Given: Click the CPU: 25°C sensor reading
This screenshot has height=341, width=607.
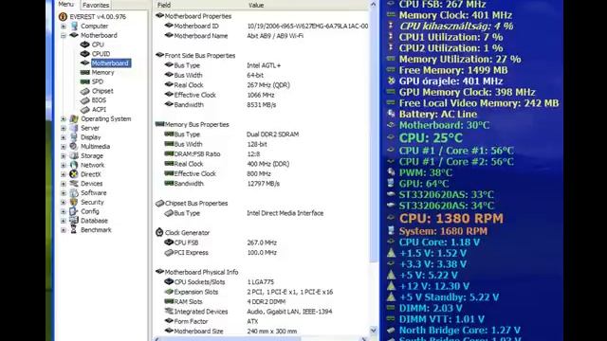Looking at the screenshot, I should 431,137.
